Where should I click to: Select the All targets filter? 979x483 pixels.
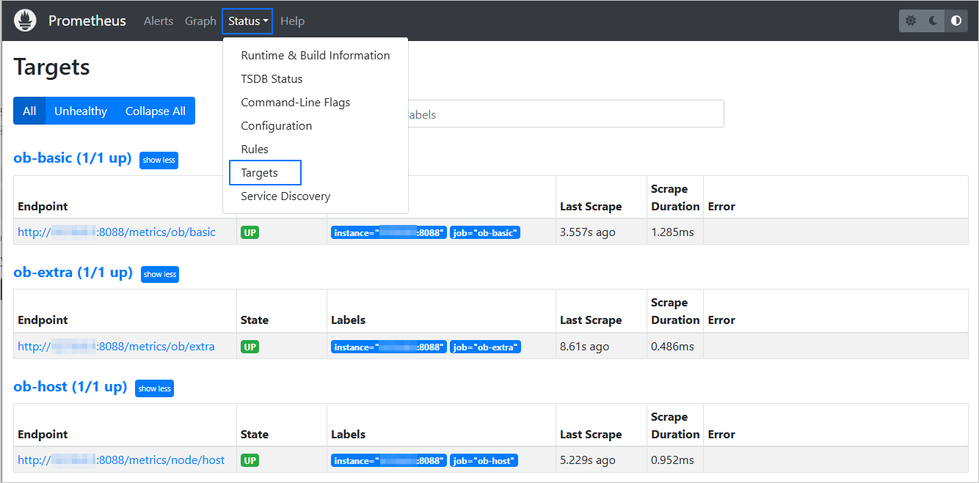pyautogui.click(x=29, y=111)
